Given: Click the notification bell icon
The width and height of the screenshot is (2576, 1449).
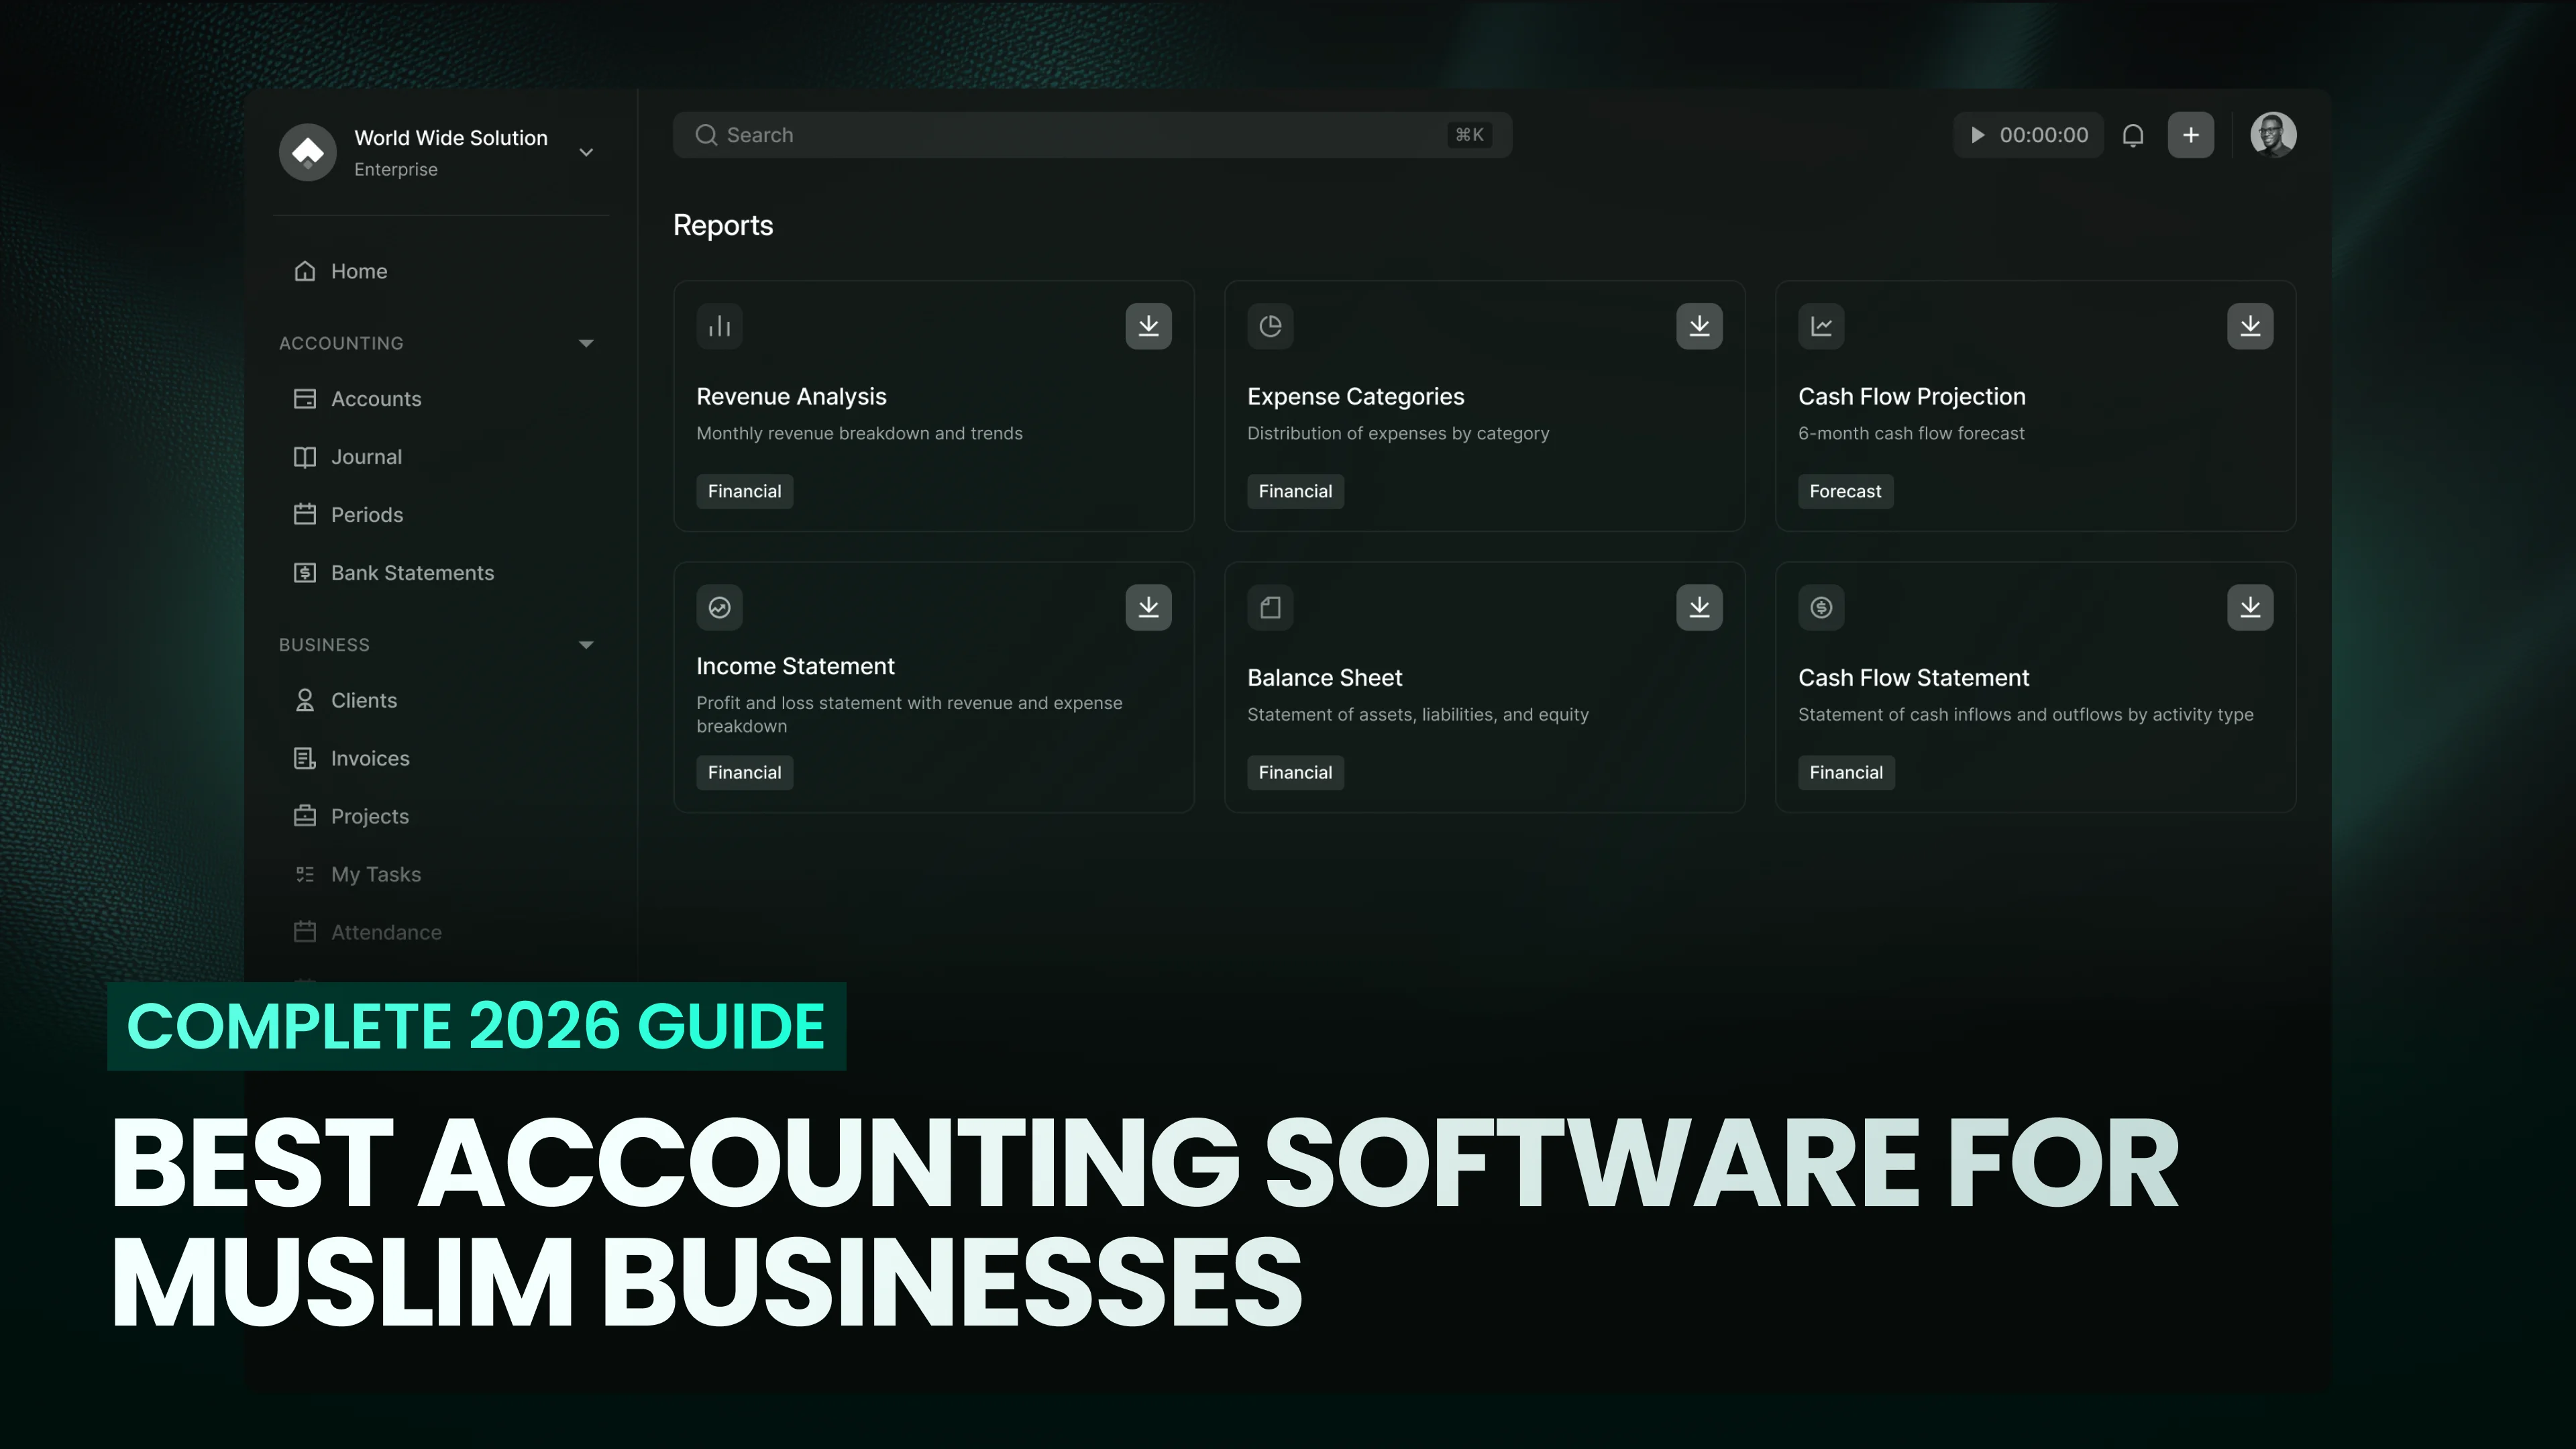Looking at the screenshot, I should coord(2134,134).
